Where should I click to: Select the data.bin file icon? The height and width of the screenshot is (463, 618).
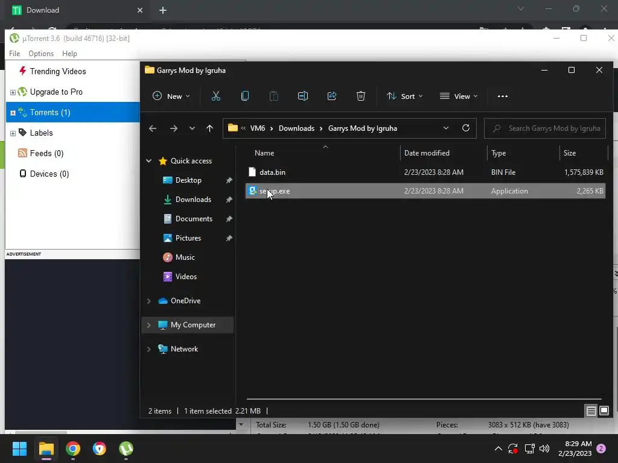click(x=252, y=172)
